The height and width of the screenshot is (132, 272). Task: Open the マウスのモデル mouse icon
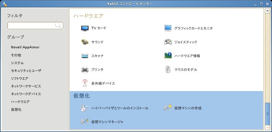pyautogui.click(x=168, y=70)
